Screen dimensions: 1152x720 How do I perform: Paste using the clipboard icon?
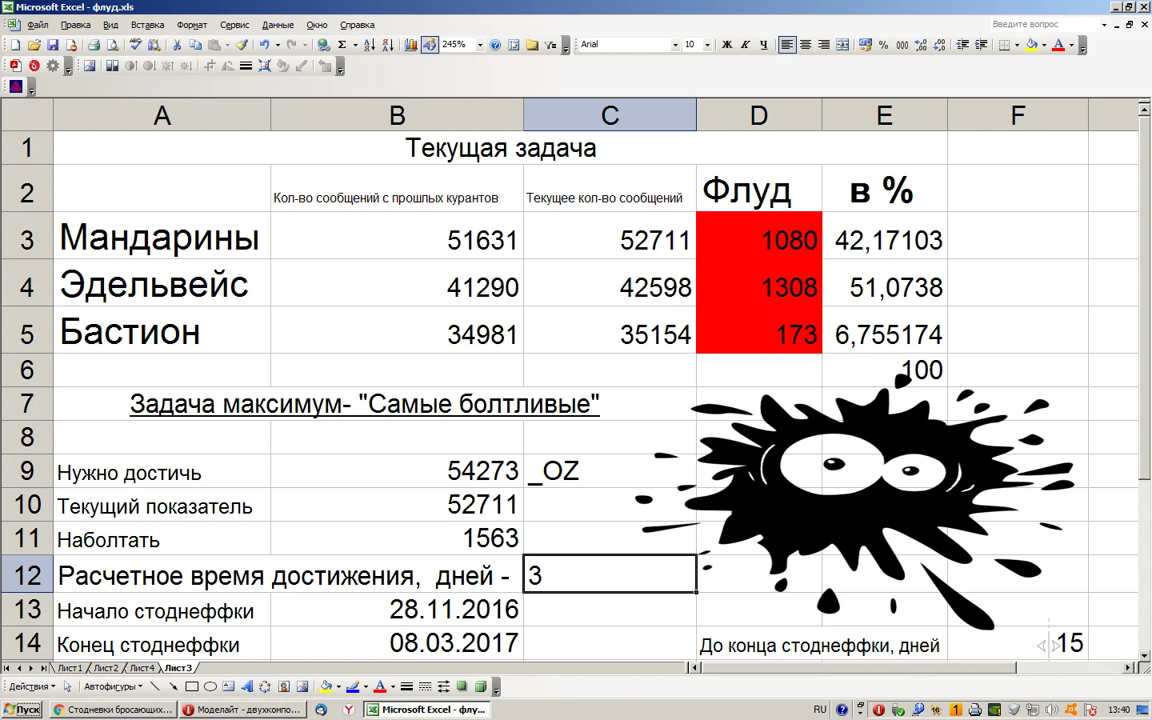214,45
